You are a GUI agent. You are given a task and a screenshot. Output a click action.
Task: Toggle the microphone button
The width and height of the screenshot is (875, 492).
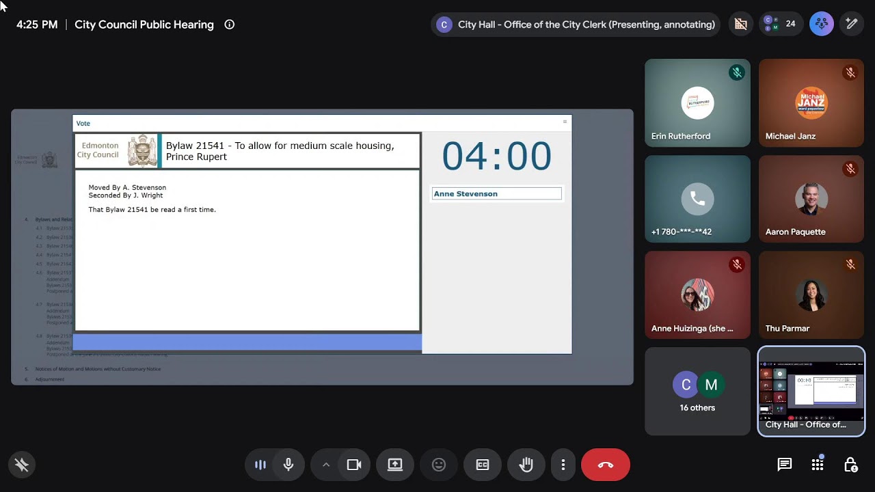click(x=288, y=465)
